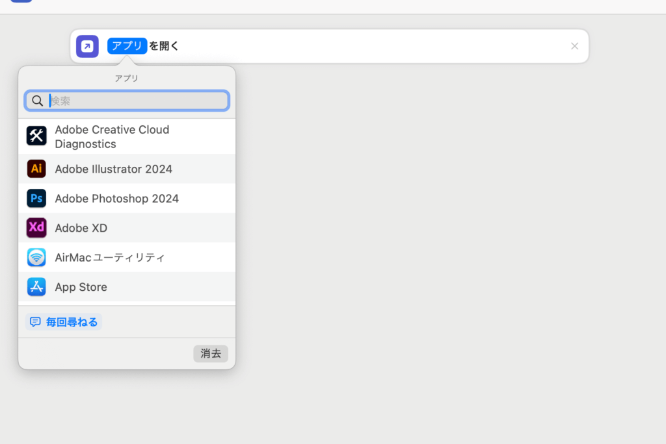Click the speech bubble icon beside 毎回尋ねる
The width and height of the screenshot is (666, 444).
pyautogui.click(x=35, y=322)
